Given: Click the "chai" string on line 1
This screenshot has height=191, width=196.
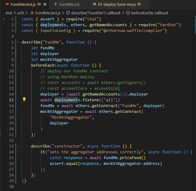Looking at the screenshot, I should [92, 19].
